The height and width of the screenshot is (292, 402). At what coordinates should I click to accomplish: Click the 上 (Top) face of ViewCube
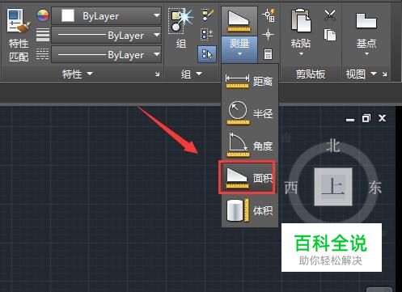(x=333, y=187)
